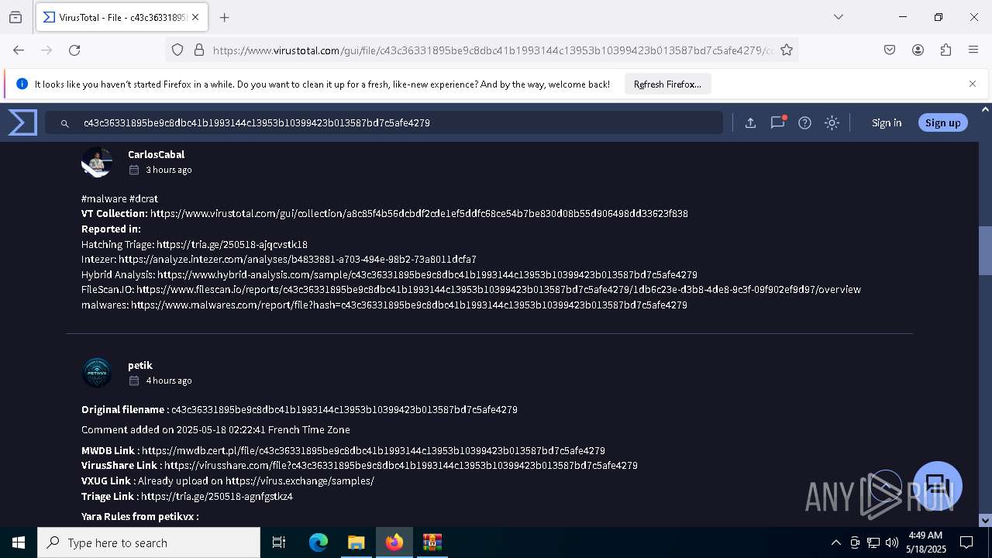Open the petik username link
The width and height of the screenshot is (992, 558).
(x=140, y=365)
